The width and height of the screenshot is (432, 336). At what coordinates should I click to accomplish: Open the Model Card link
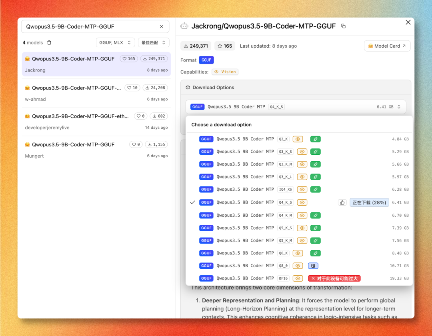(387, 46)
